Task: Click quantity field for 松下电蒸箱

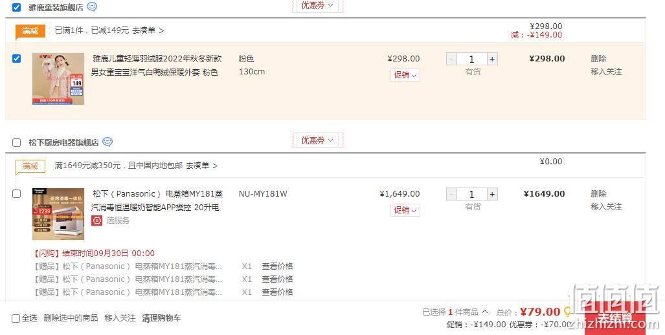Action: point(471,195)
